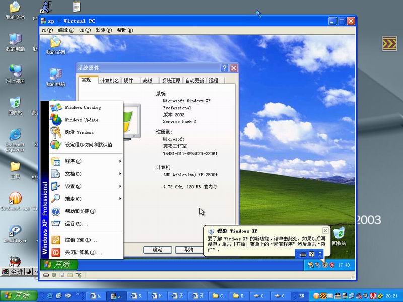Select Internet Explorer icon on host desktop
This screenshot has height=302, width=403.
pyautogui.click(x=15, y=140)
